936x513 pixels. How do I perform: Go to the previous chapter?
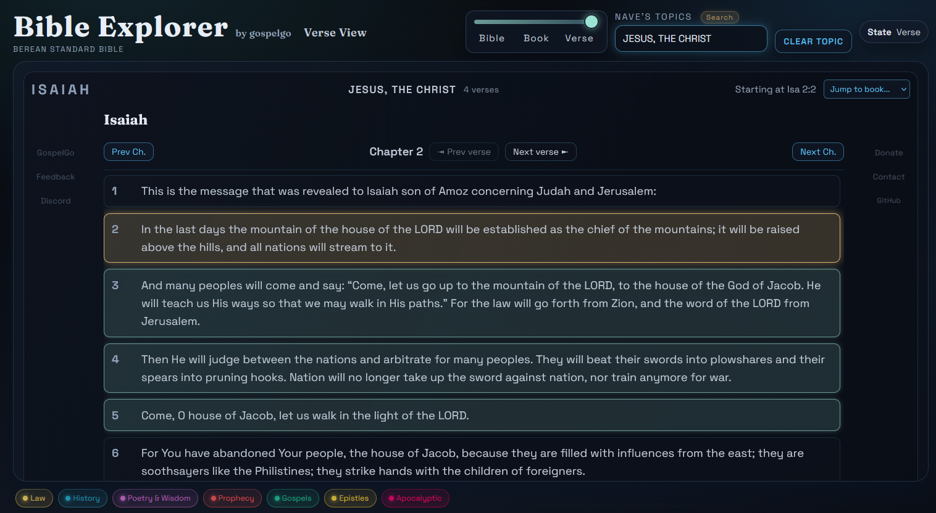pyautogui.click(x=128, y=152)
